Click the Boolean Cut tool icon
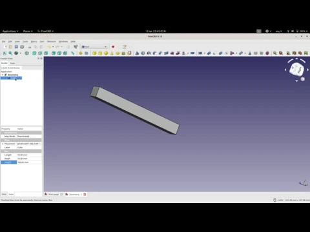Screen dimensions: 310x232 pyautogui.click(x=214, y=53)
